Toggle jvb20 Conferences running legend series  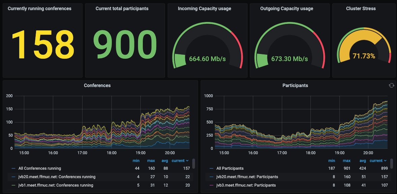coord(57,177)
